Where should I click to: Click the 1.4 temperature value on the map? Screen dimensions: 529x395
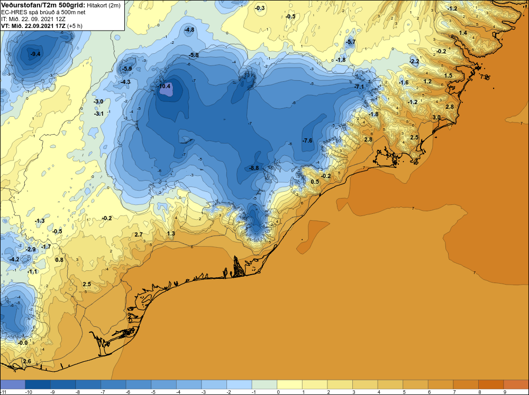coord(463,33)
